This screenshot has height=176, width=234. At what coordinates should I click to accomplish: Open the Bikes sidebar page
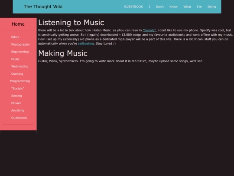coord(15,37)
